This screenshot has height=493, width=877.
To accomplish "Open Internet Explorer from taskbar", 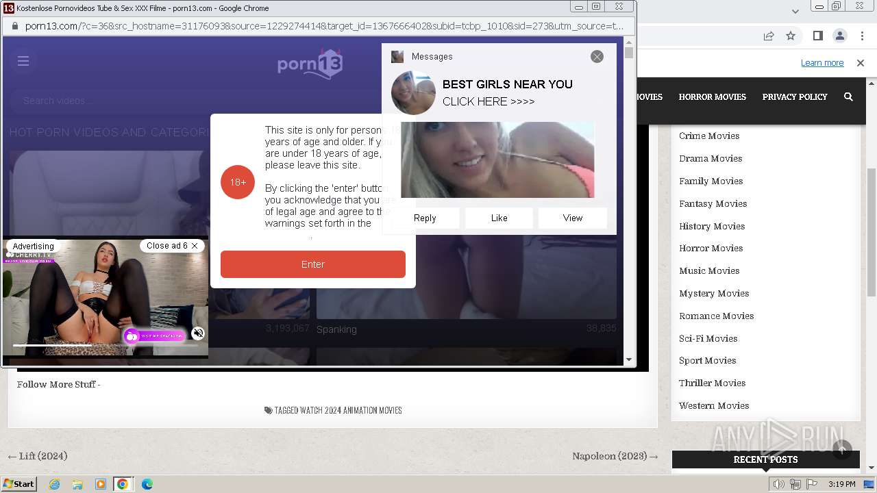I will tap(54, 484).
